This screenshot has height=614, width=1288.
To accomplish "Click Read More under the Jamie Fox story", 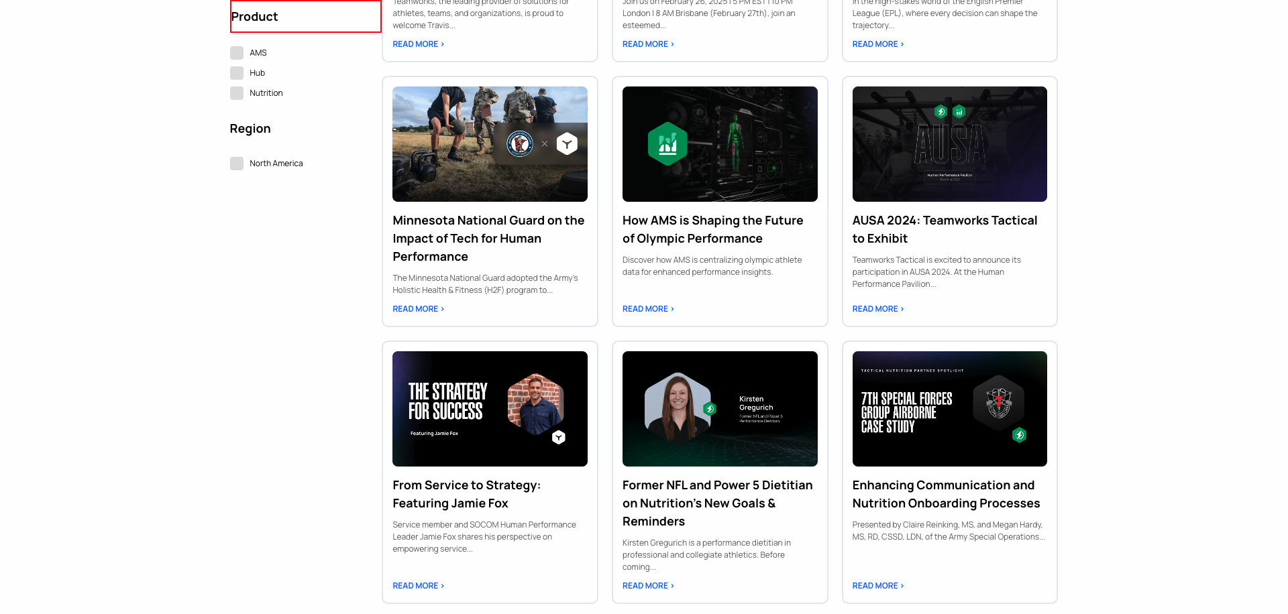I will [x=416, y=585].
